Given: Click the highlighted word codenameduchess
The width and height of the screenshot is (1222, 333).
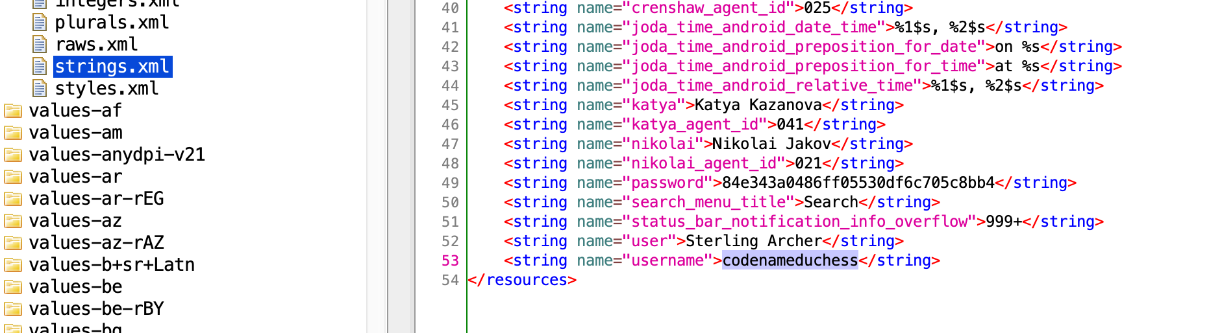Looking at the screenshot, I should 790,261.
